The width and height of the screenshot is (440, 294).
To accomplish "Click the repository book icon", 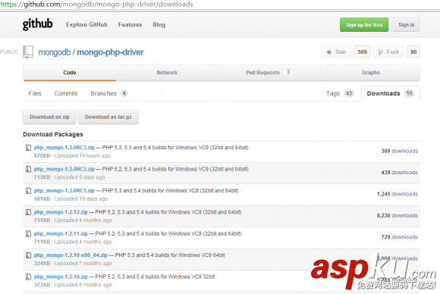I will [28, 52].
